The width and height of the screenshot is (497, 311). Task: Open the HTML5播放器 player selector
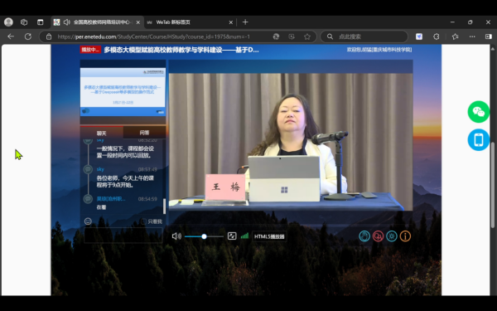pos(269,236)
